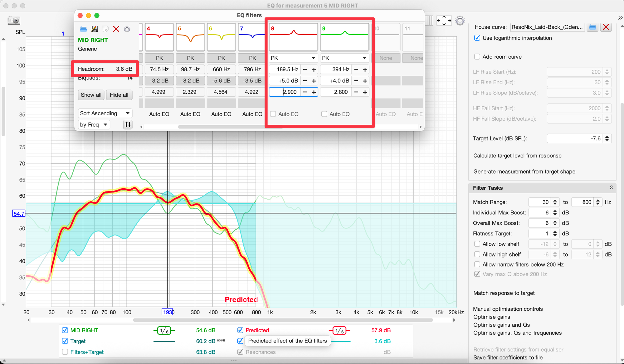Open EQ filters panel gear settings
Screen dimensions: 624x364
point(127,29)
